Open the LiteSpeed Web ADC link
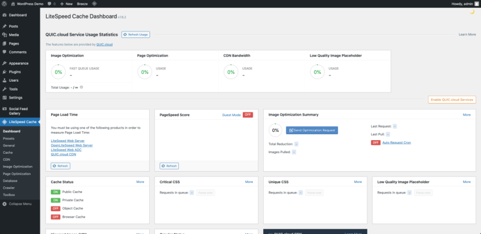Image resolution: width=481 pixels, height=234 pixels. (66, 150)
